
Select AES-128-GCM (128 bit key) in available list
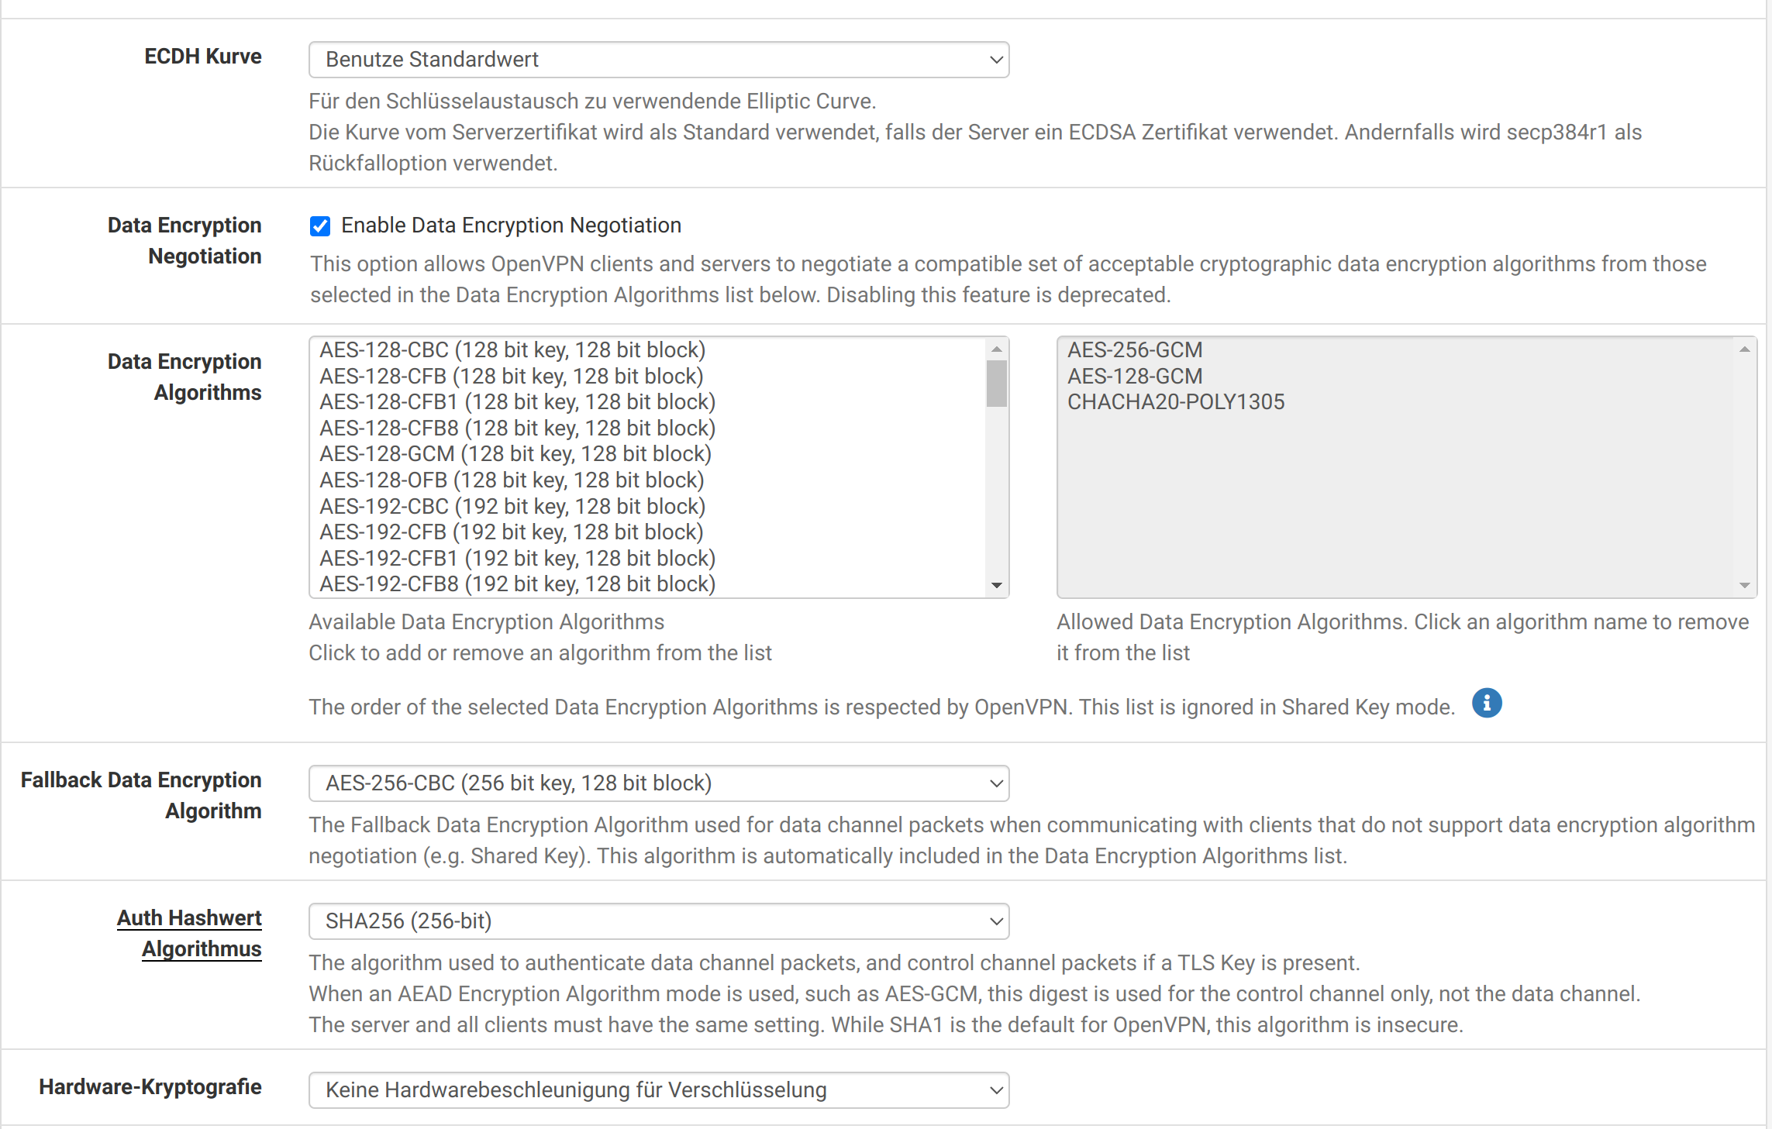tap(515, 454)
